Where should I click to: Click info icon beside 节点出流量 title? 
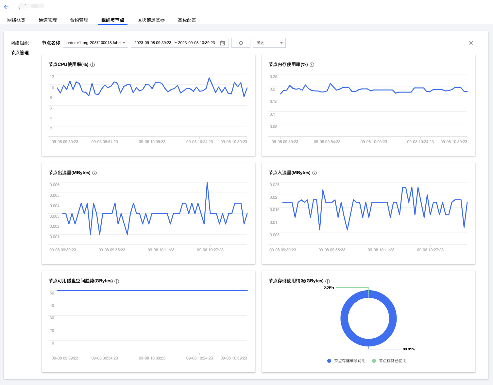click(94, 173)
